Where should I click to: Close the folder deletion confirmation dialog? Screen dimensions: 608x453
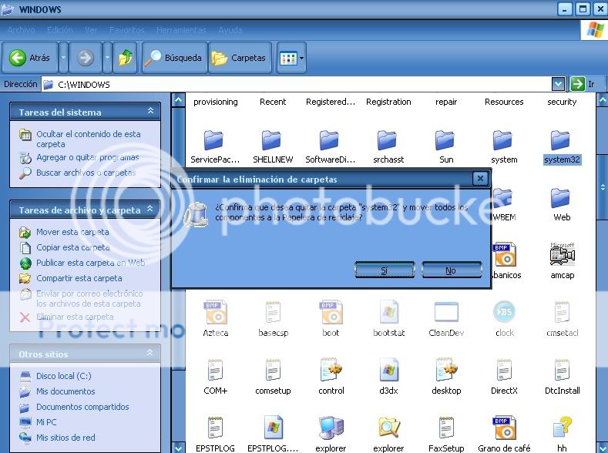click(479, 179)
